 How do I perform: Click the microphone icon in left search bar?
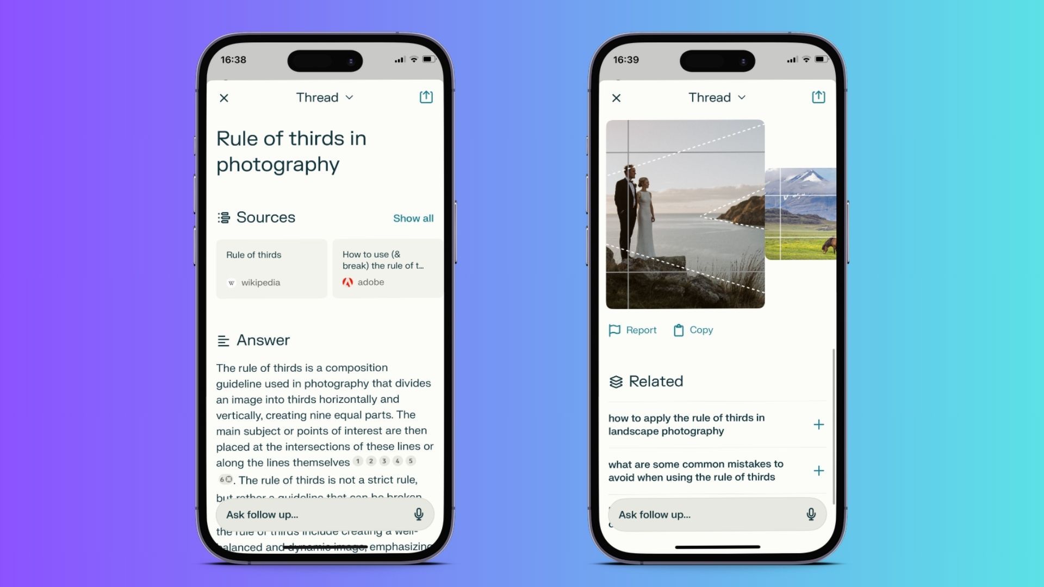(418, 515)
